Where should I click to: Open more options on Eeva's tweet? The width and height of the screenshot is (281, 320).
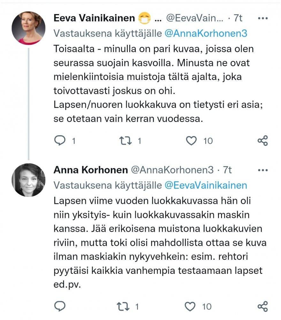click(262, 19)
